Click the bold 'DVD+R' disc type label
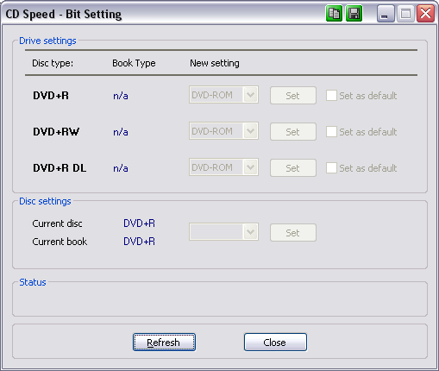 point(51,96)
